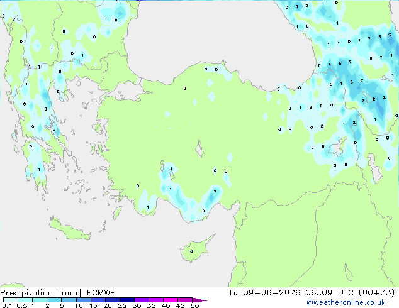This screenshot has height=308, width=399.
Task: Click the '40' legend label
Action: click(x=166, y=305)
